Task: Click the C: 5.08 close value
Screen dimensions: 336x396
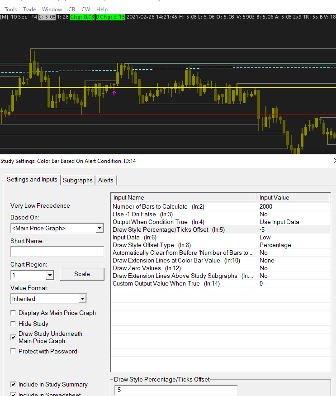Action: 47,17
